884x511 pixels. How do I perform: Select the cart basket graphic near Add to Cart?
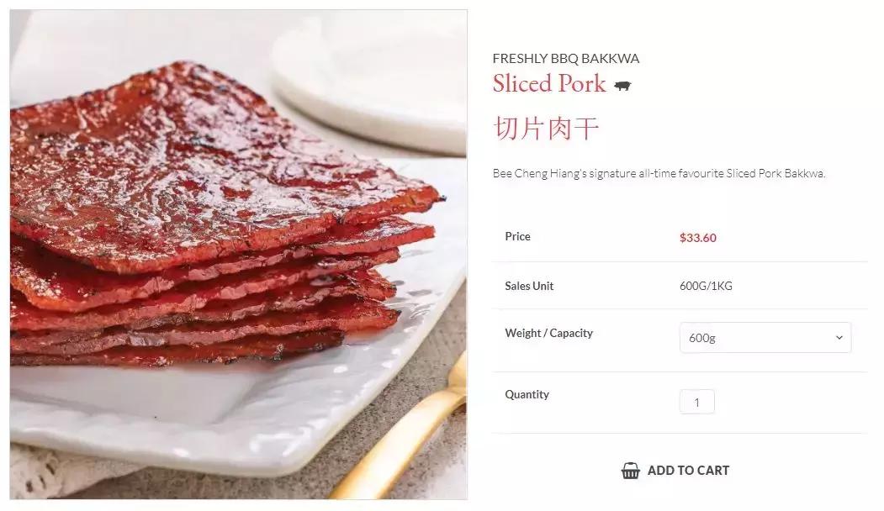click(x=628, y=471)
